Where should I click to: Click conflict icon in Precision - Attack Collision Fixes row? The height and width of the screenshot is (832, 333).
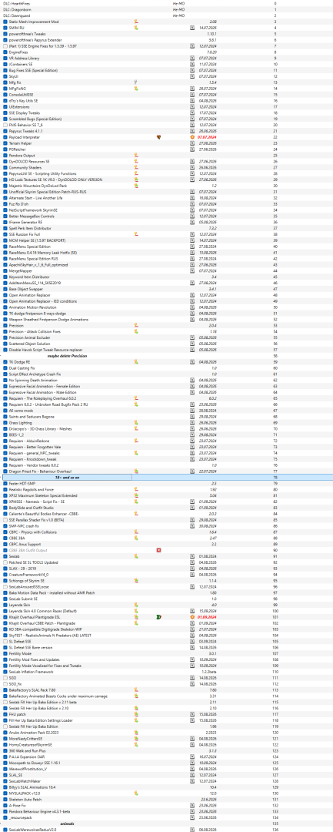pyautogui.click(x=135, y=331)
